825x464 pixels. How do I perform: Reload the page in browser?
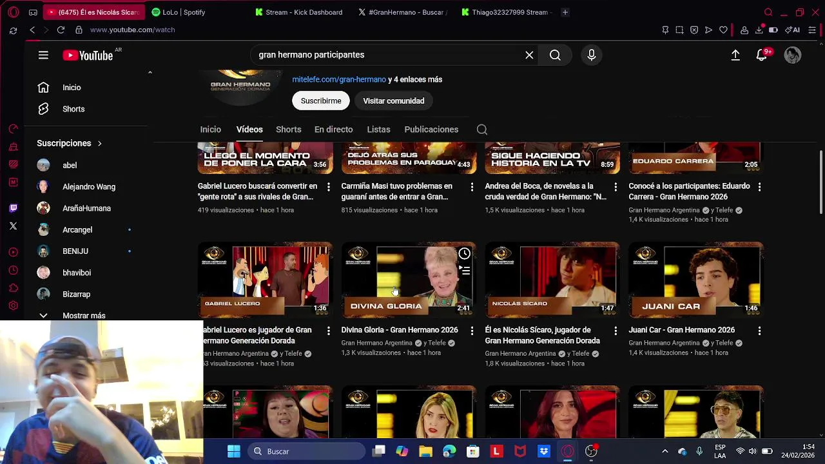(x=61, y=30)
